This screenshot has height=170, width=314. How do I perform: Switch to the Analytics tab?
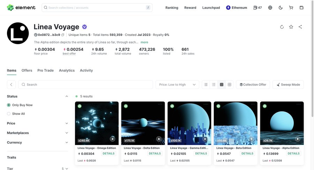click(67, 70)
